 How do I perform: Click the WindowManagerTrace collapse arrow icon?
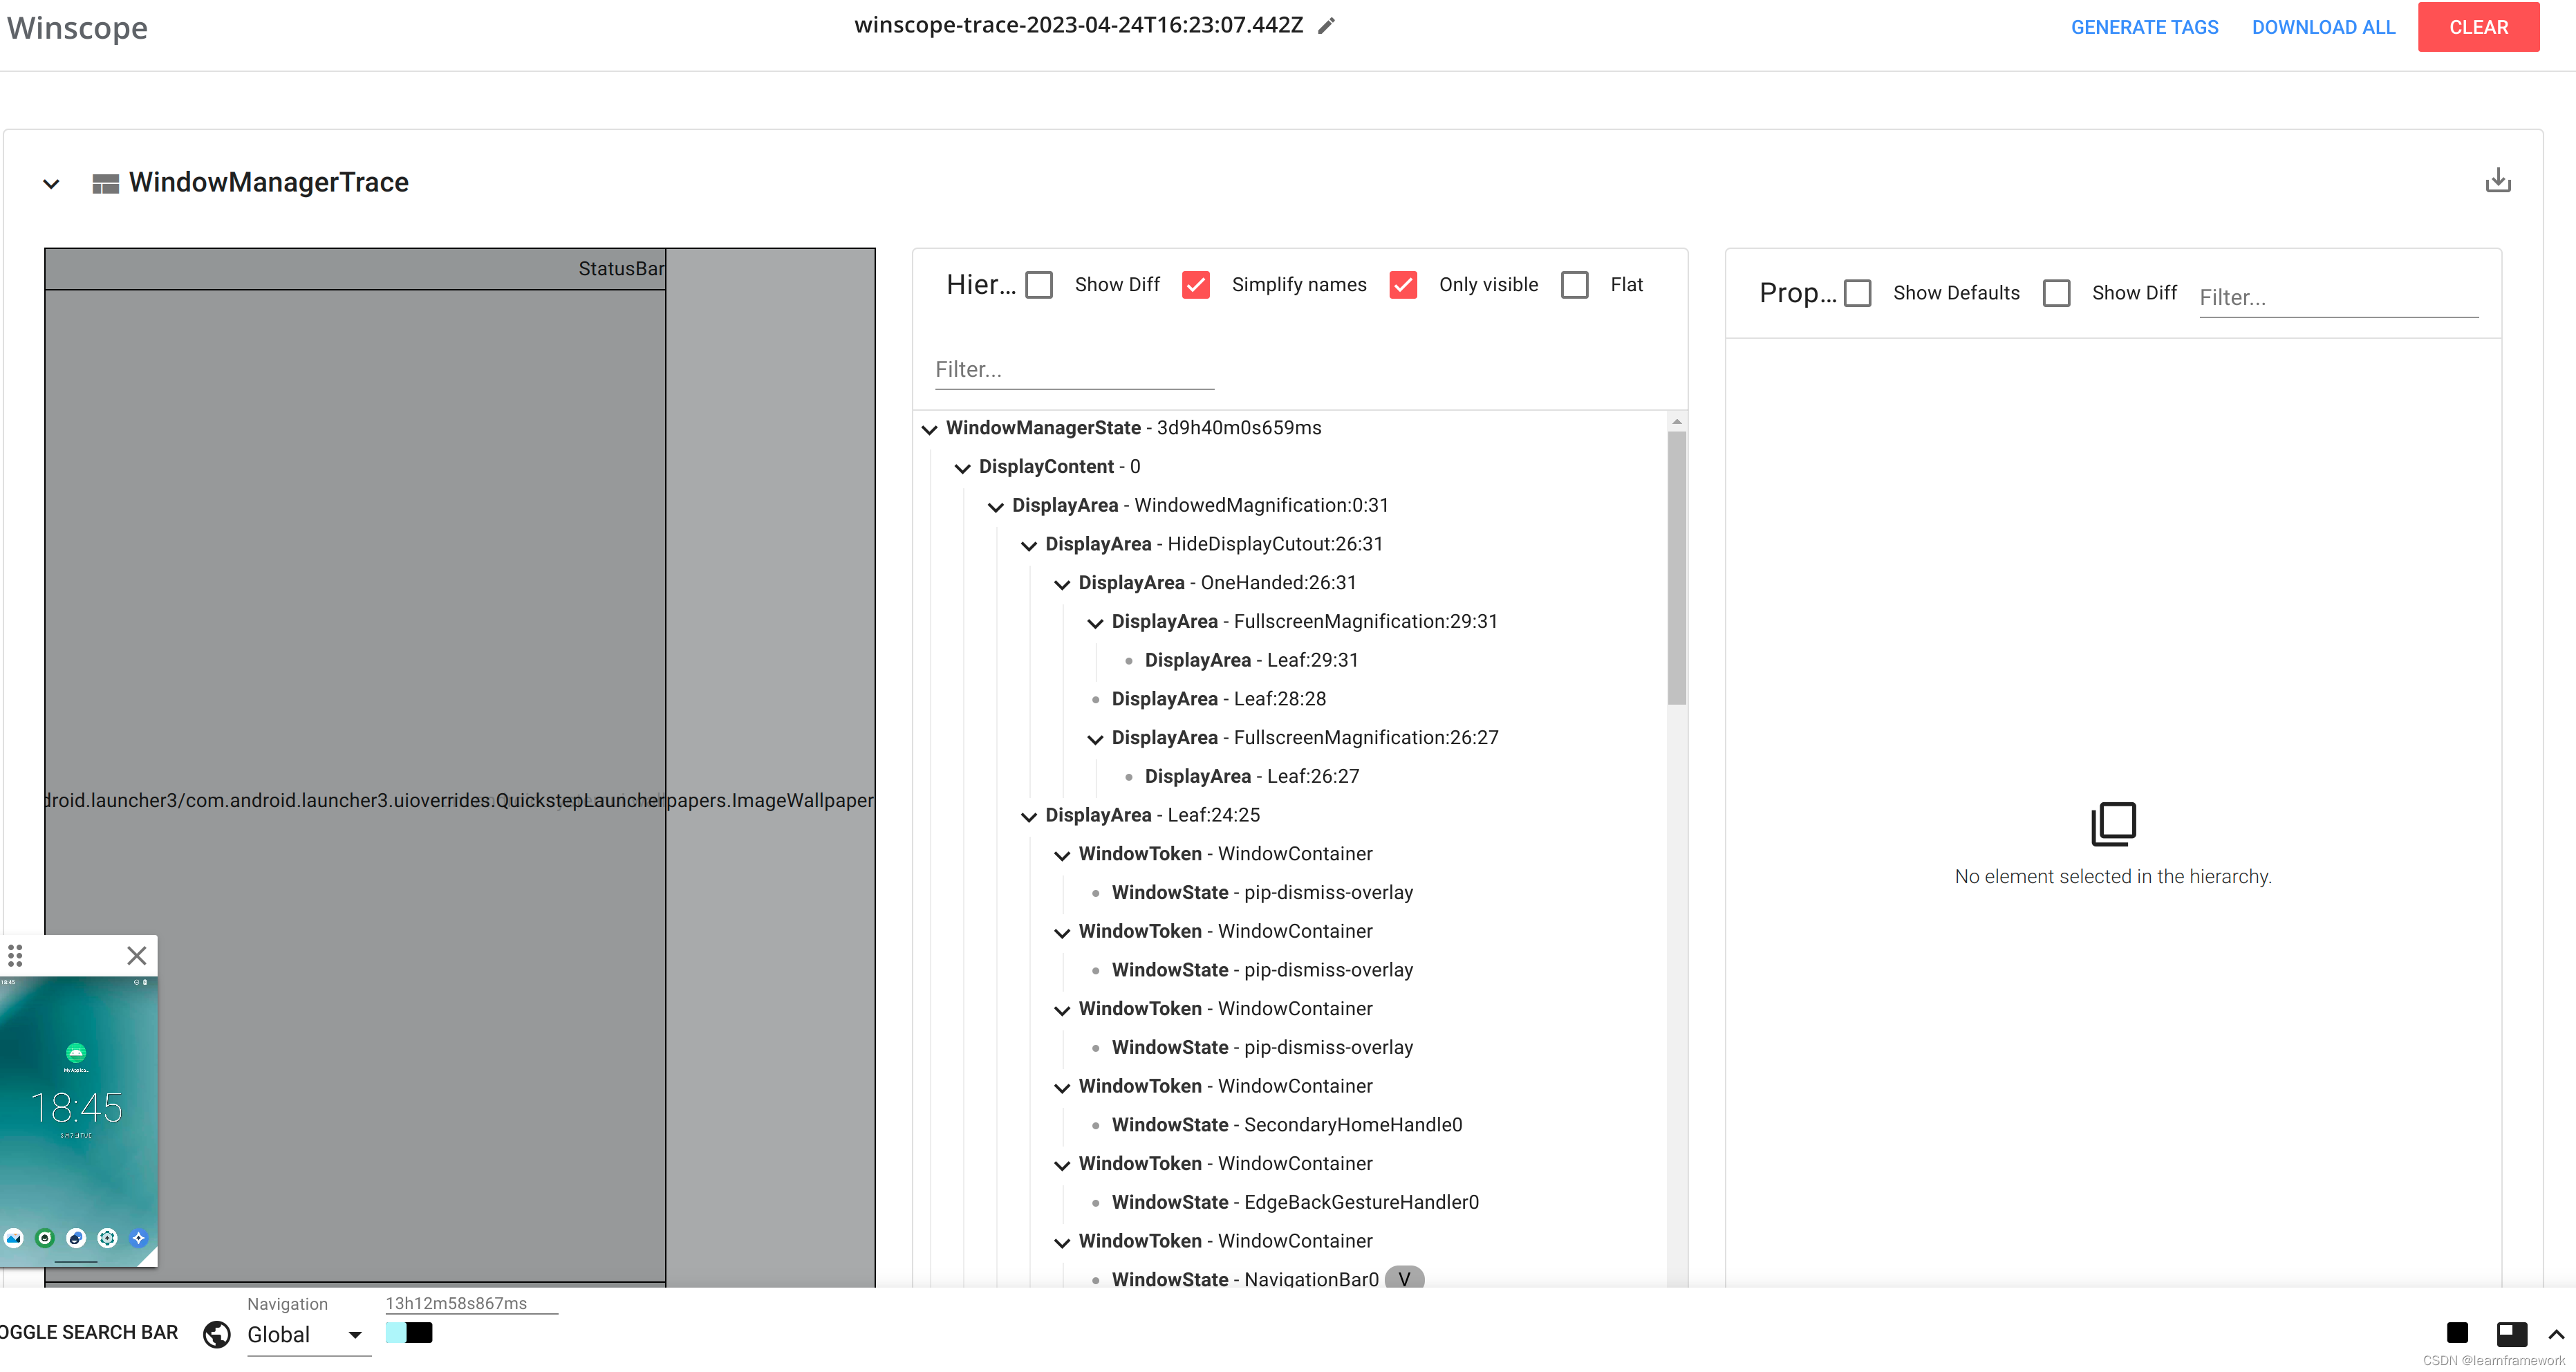click(53, 183)
